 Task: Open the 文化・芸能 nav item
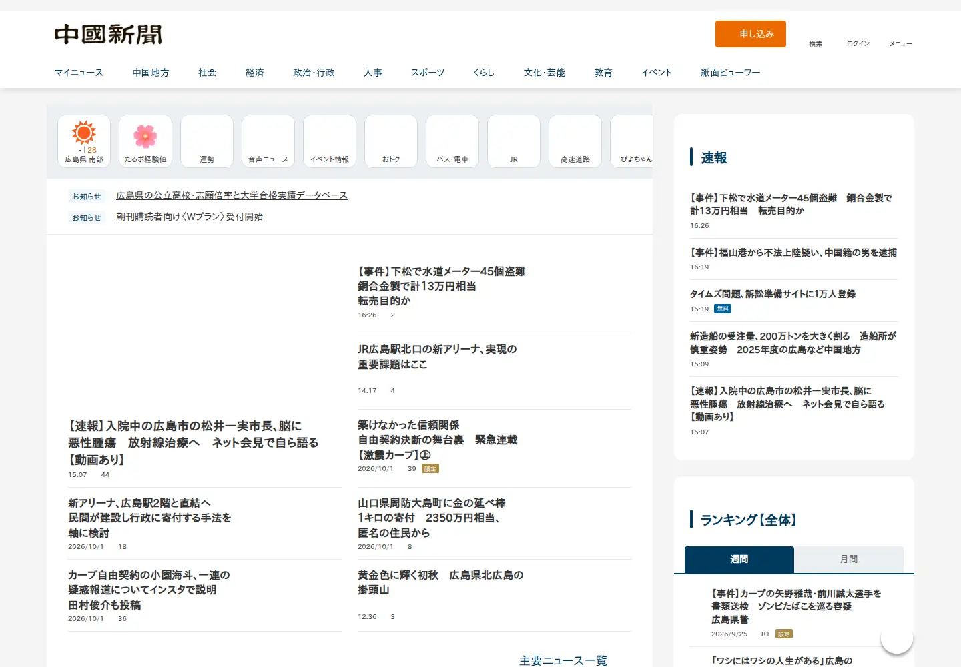545,73
